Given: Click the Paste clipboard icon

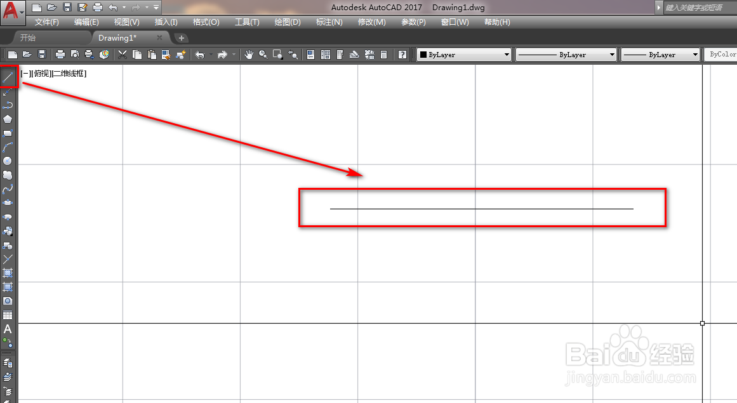Looking at the screenshot, I should 152,55.
